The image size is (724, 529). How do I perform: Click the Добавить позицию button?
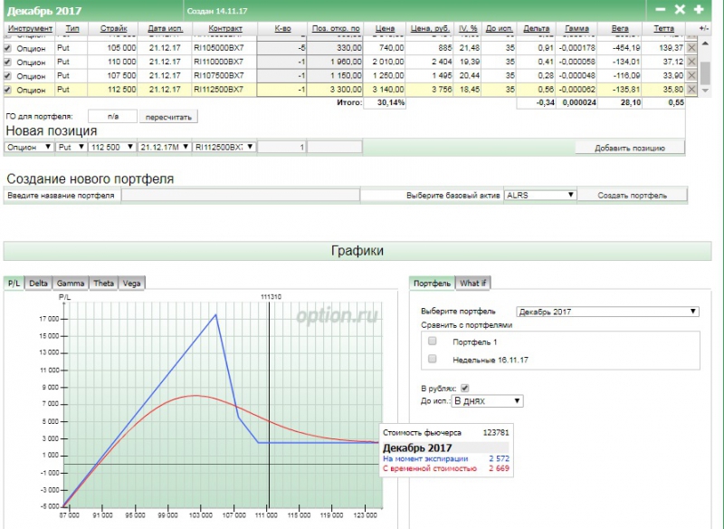click(630, 147)
